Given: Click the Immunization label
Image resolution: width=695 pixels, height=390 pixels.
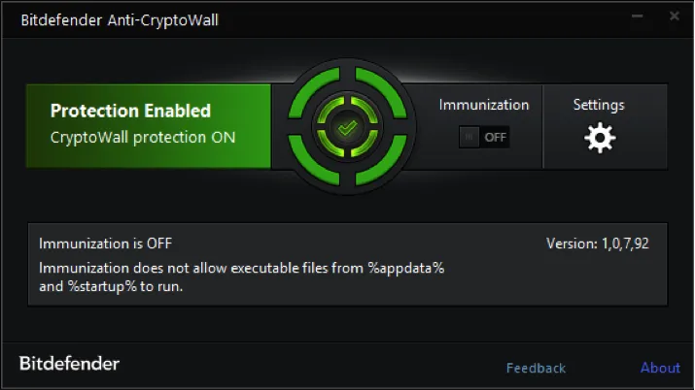Looking at the screenshot, I should point(484,105).
